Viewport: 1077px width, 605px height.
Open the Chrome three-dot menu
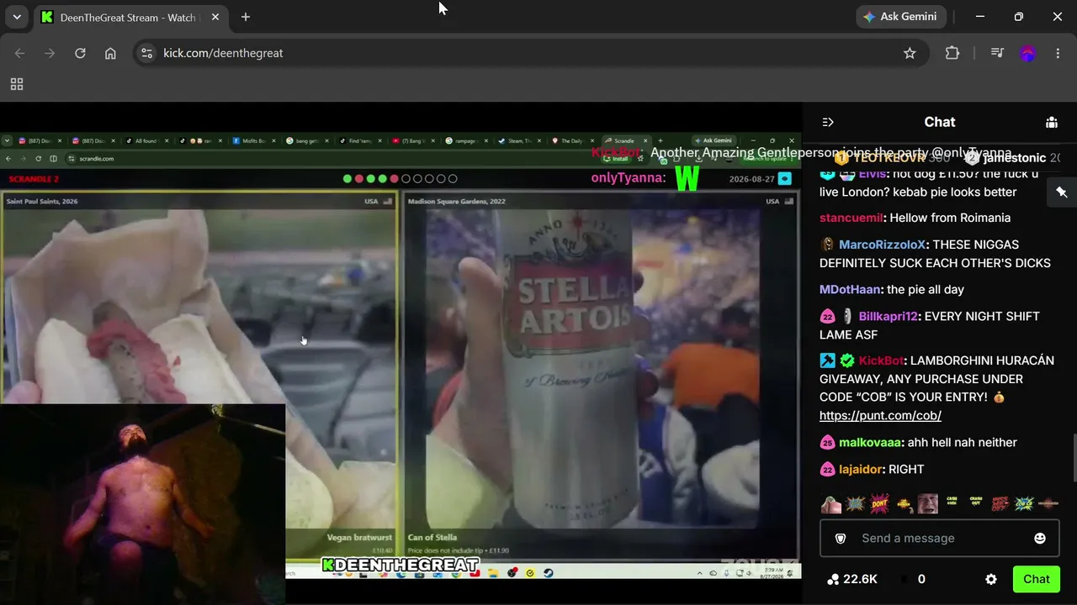coord(1058,53)
